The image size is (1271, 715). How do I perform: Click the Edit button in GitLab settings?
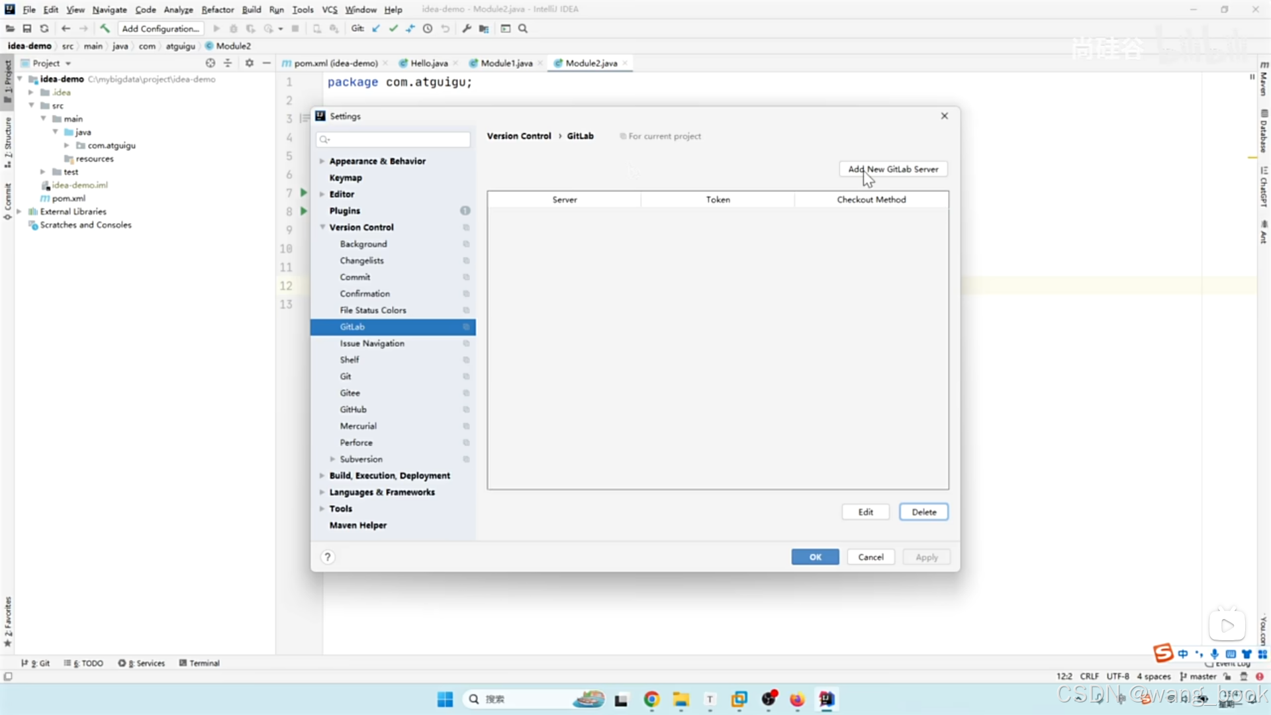coord(865,512)
